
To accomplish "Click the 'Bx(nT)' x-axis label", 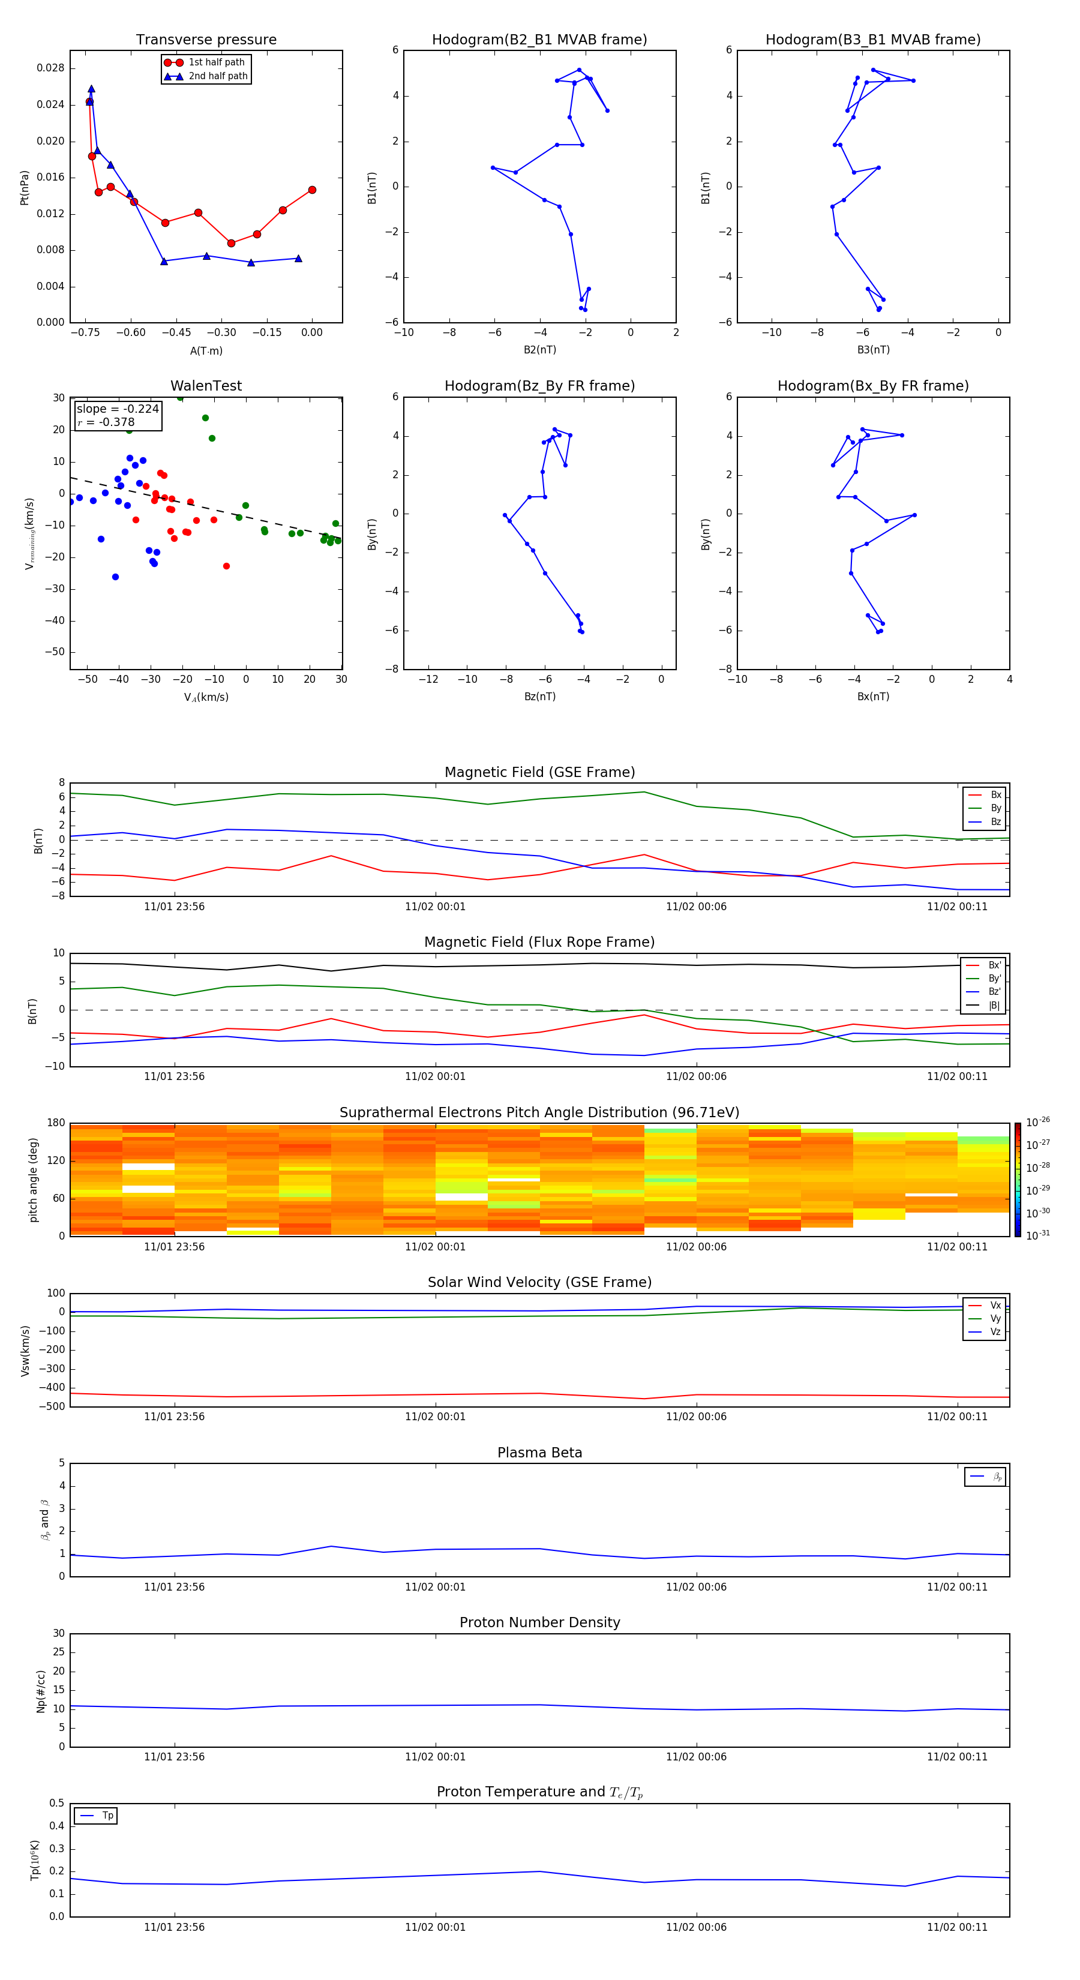I will tap(873, 697).
